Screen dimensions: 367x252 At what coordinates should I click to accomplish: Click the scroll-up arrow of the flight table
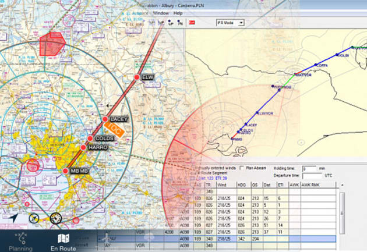[x=342, y=185]
